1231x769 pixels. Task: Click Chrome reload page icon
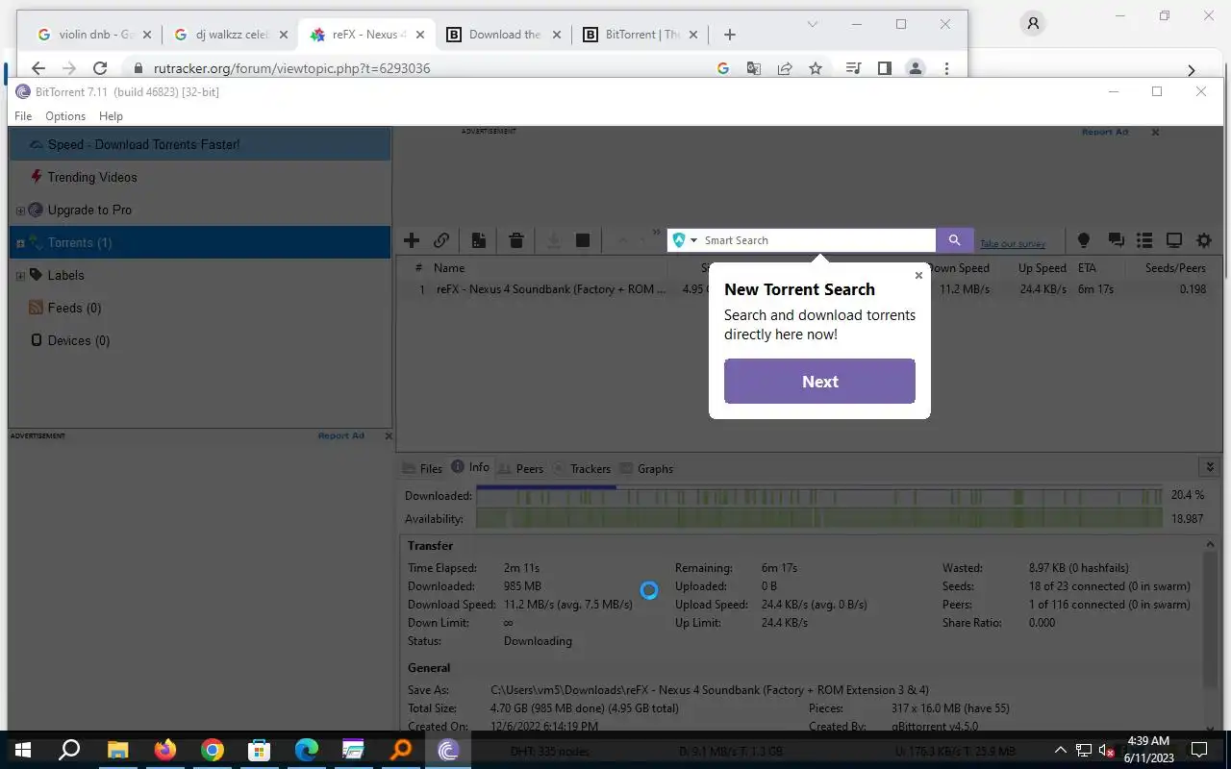click(100, 68)
